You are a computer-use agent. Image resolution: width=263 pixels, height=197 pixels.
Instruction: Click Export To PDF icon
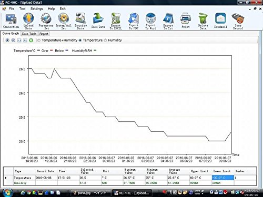tap(134, 18)
